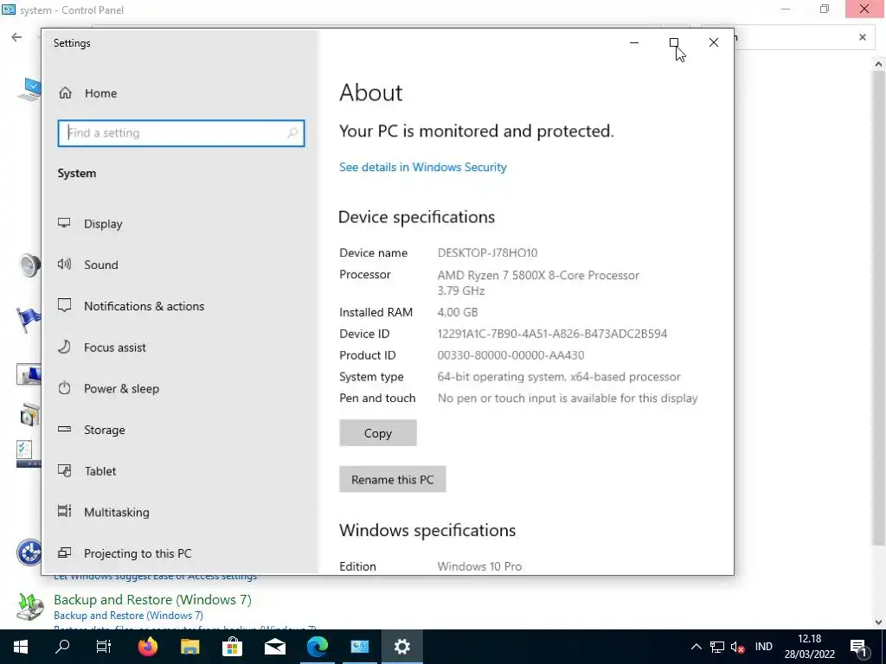Click the Installed RAM value 4,00 GB
The image size is (886, 664).
click(458, 312)
